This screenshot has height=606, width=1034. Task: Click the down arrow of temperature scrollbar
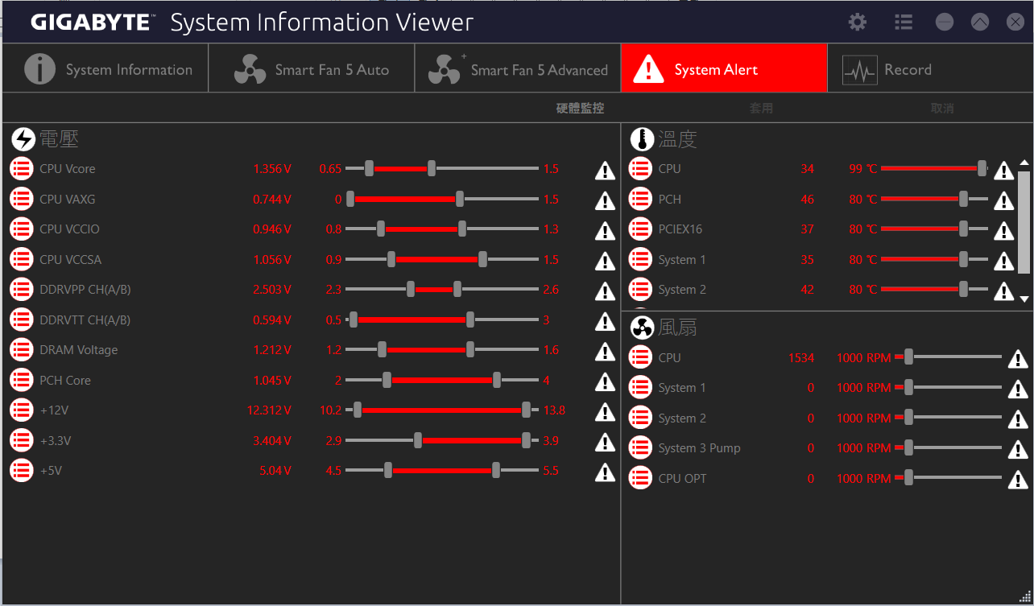coord(1024,299)
